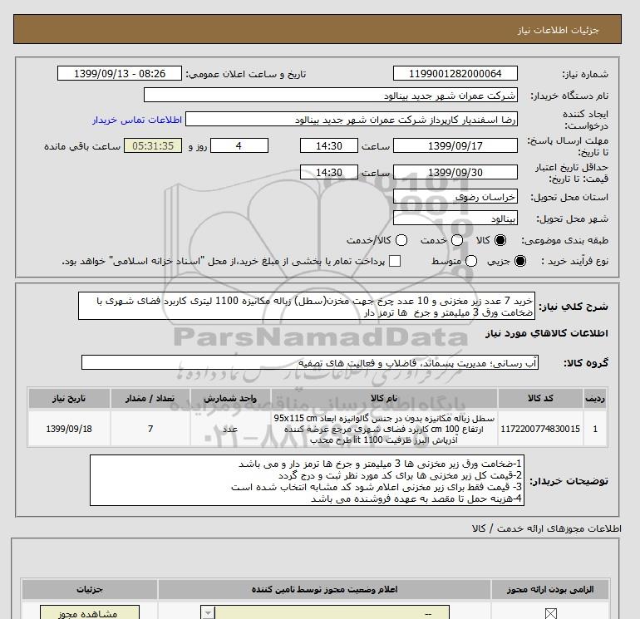Click the general need description text box

click(x=307, y=306)
